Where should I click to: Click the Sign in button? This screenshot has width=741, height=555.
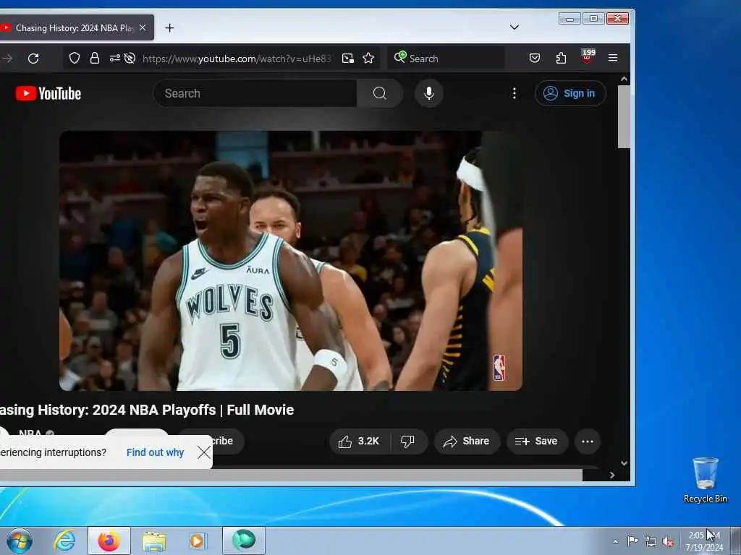coord(570,93)
